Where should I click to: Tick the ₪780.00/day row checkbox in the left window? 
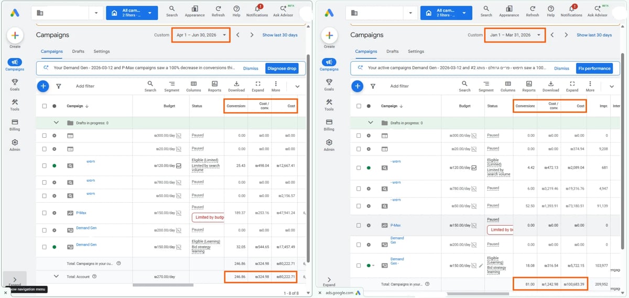(x=45, y=183)
